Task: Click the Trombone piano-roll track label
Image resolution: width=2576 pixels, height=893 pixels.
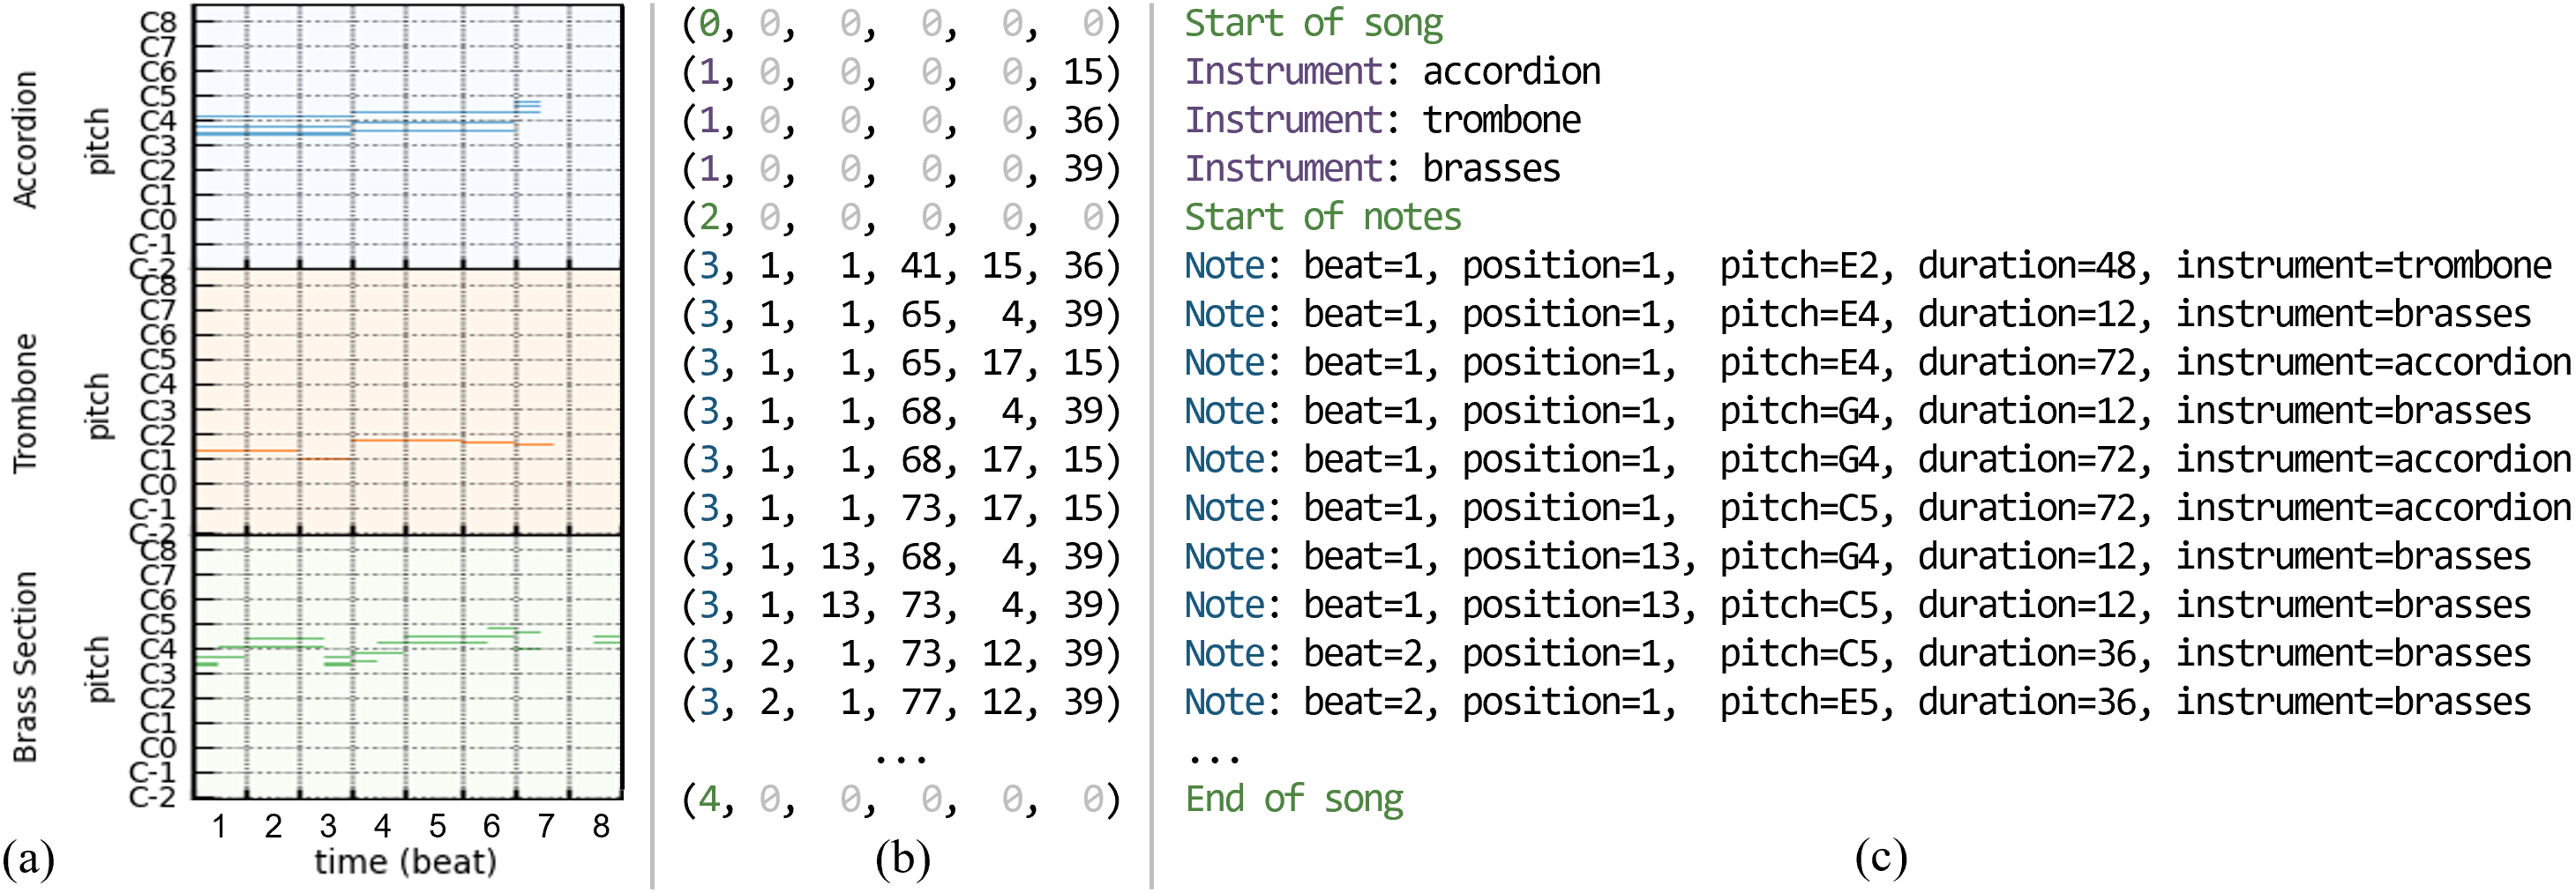Action: 25,403
